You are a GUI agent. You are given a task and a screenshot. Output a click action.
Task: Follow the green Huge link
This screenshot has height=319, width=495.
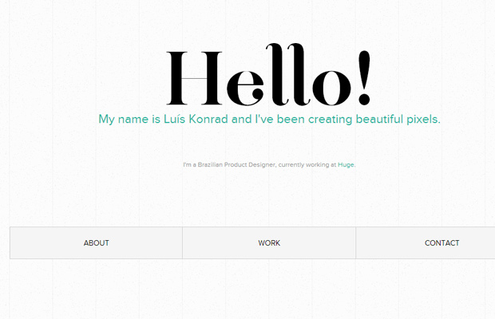[346, 164]
